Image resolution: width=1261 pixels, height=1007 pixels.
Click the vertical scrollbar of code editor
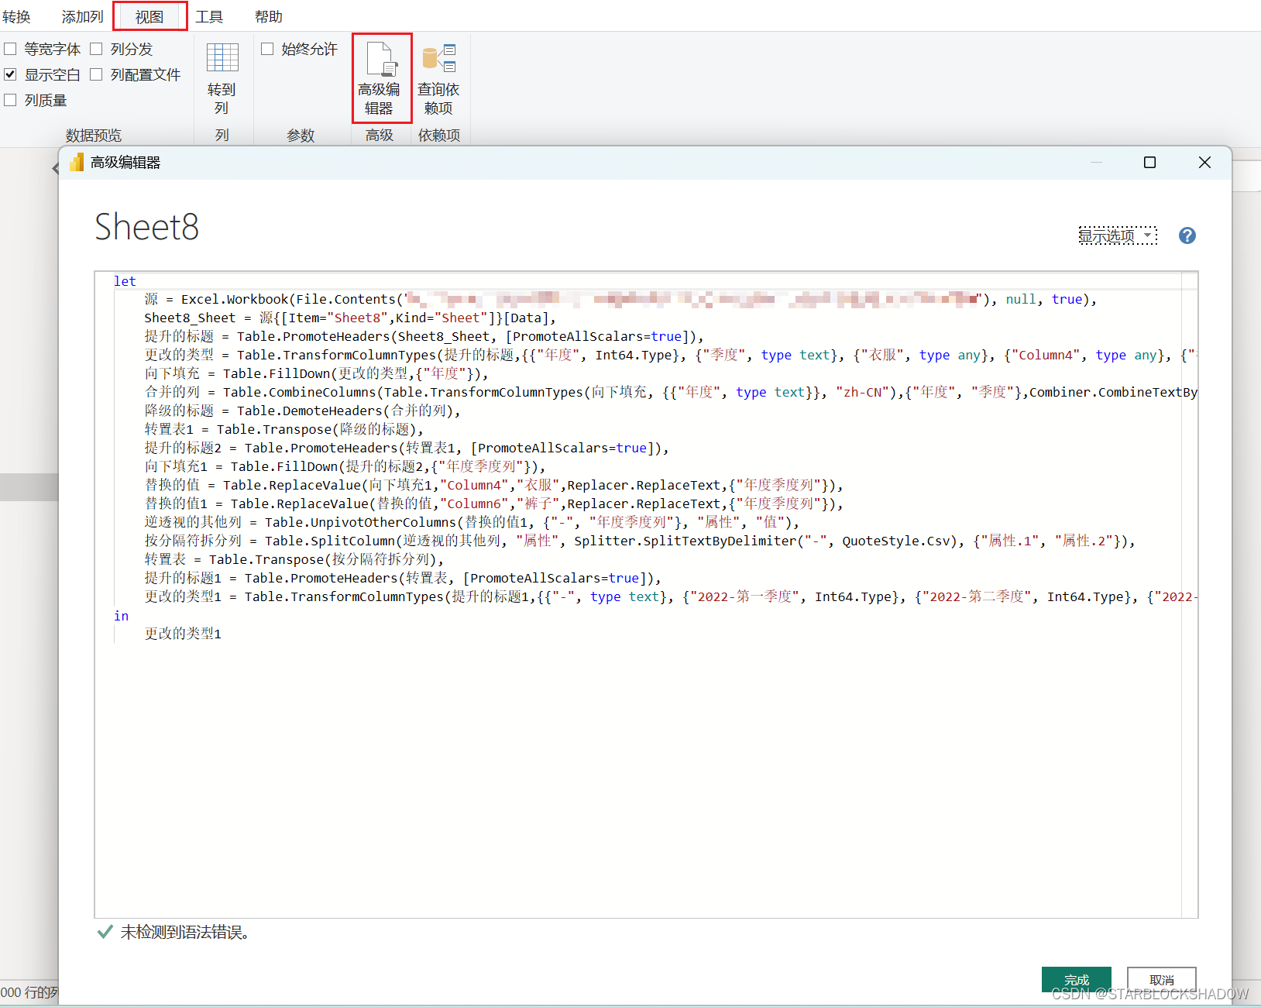(x=1190, y=594)
